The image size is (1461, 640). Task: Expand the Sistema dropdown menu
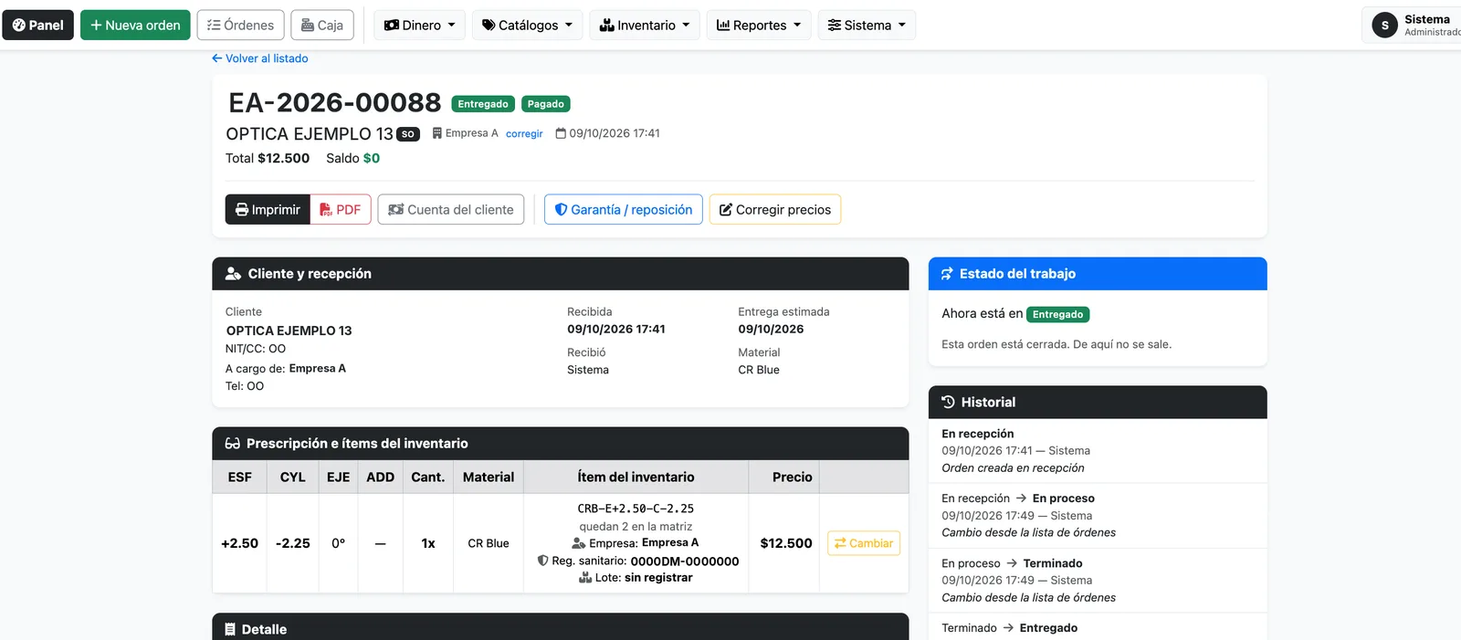point(867,25)
